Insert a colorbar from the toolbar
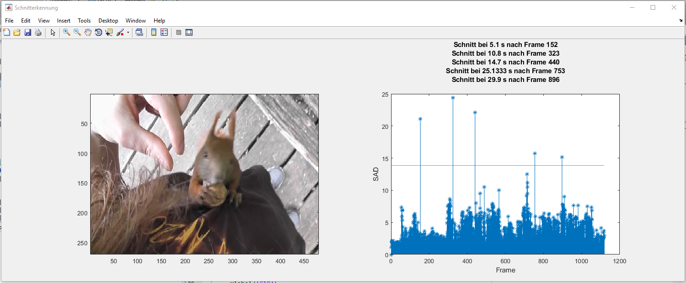This screenshot has height=283, width=686. point(154,32)
